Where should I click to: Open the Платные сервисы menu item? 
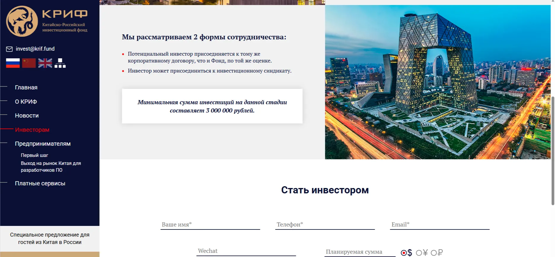40,183
